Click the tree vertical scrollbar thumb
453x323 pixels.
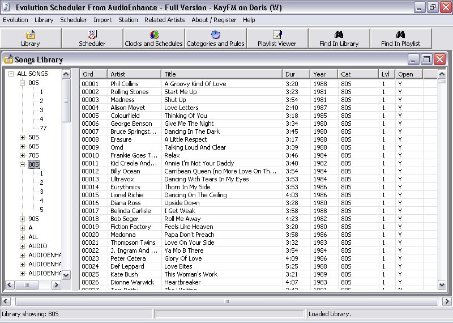(x=66, y=100)
